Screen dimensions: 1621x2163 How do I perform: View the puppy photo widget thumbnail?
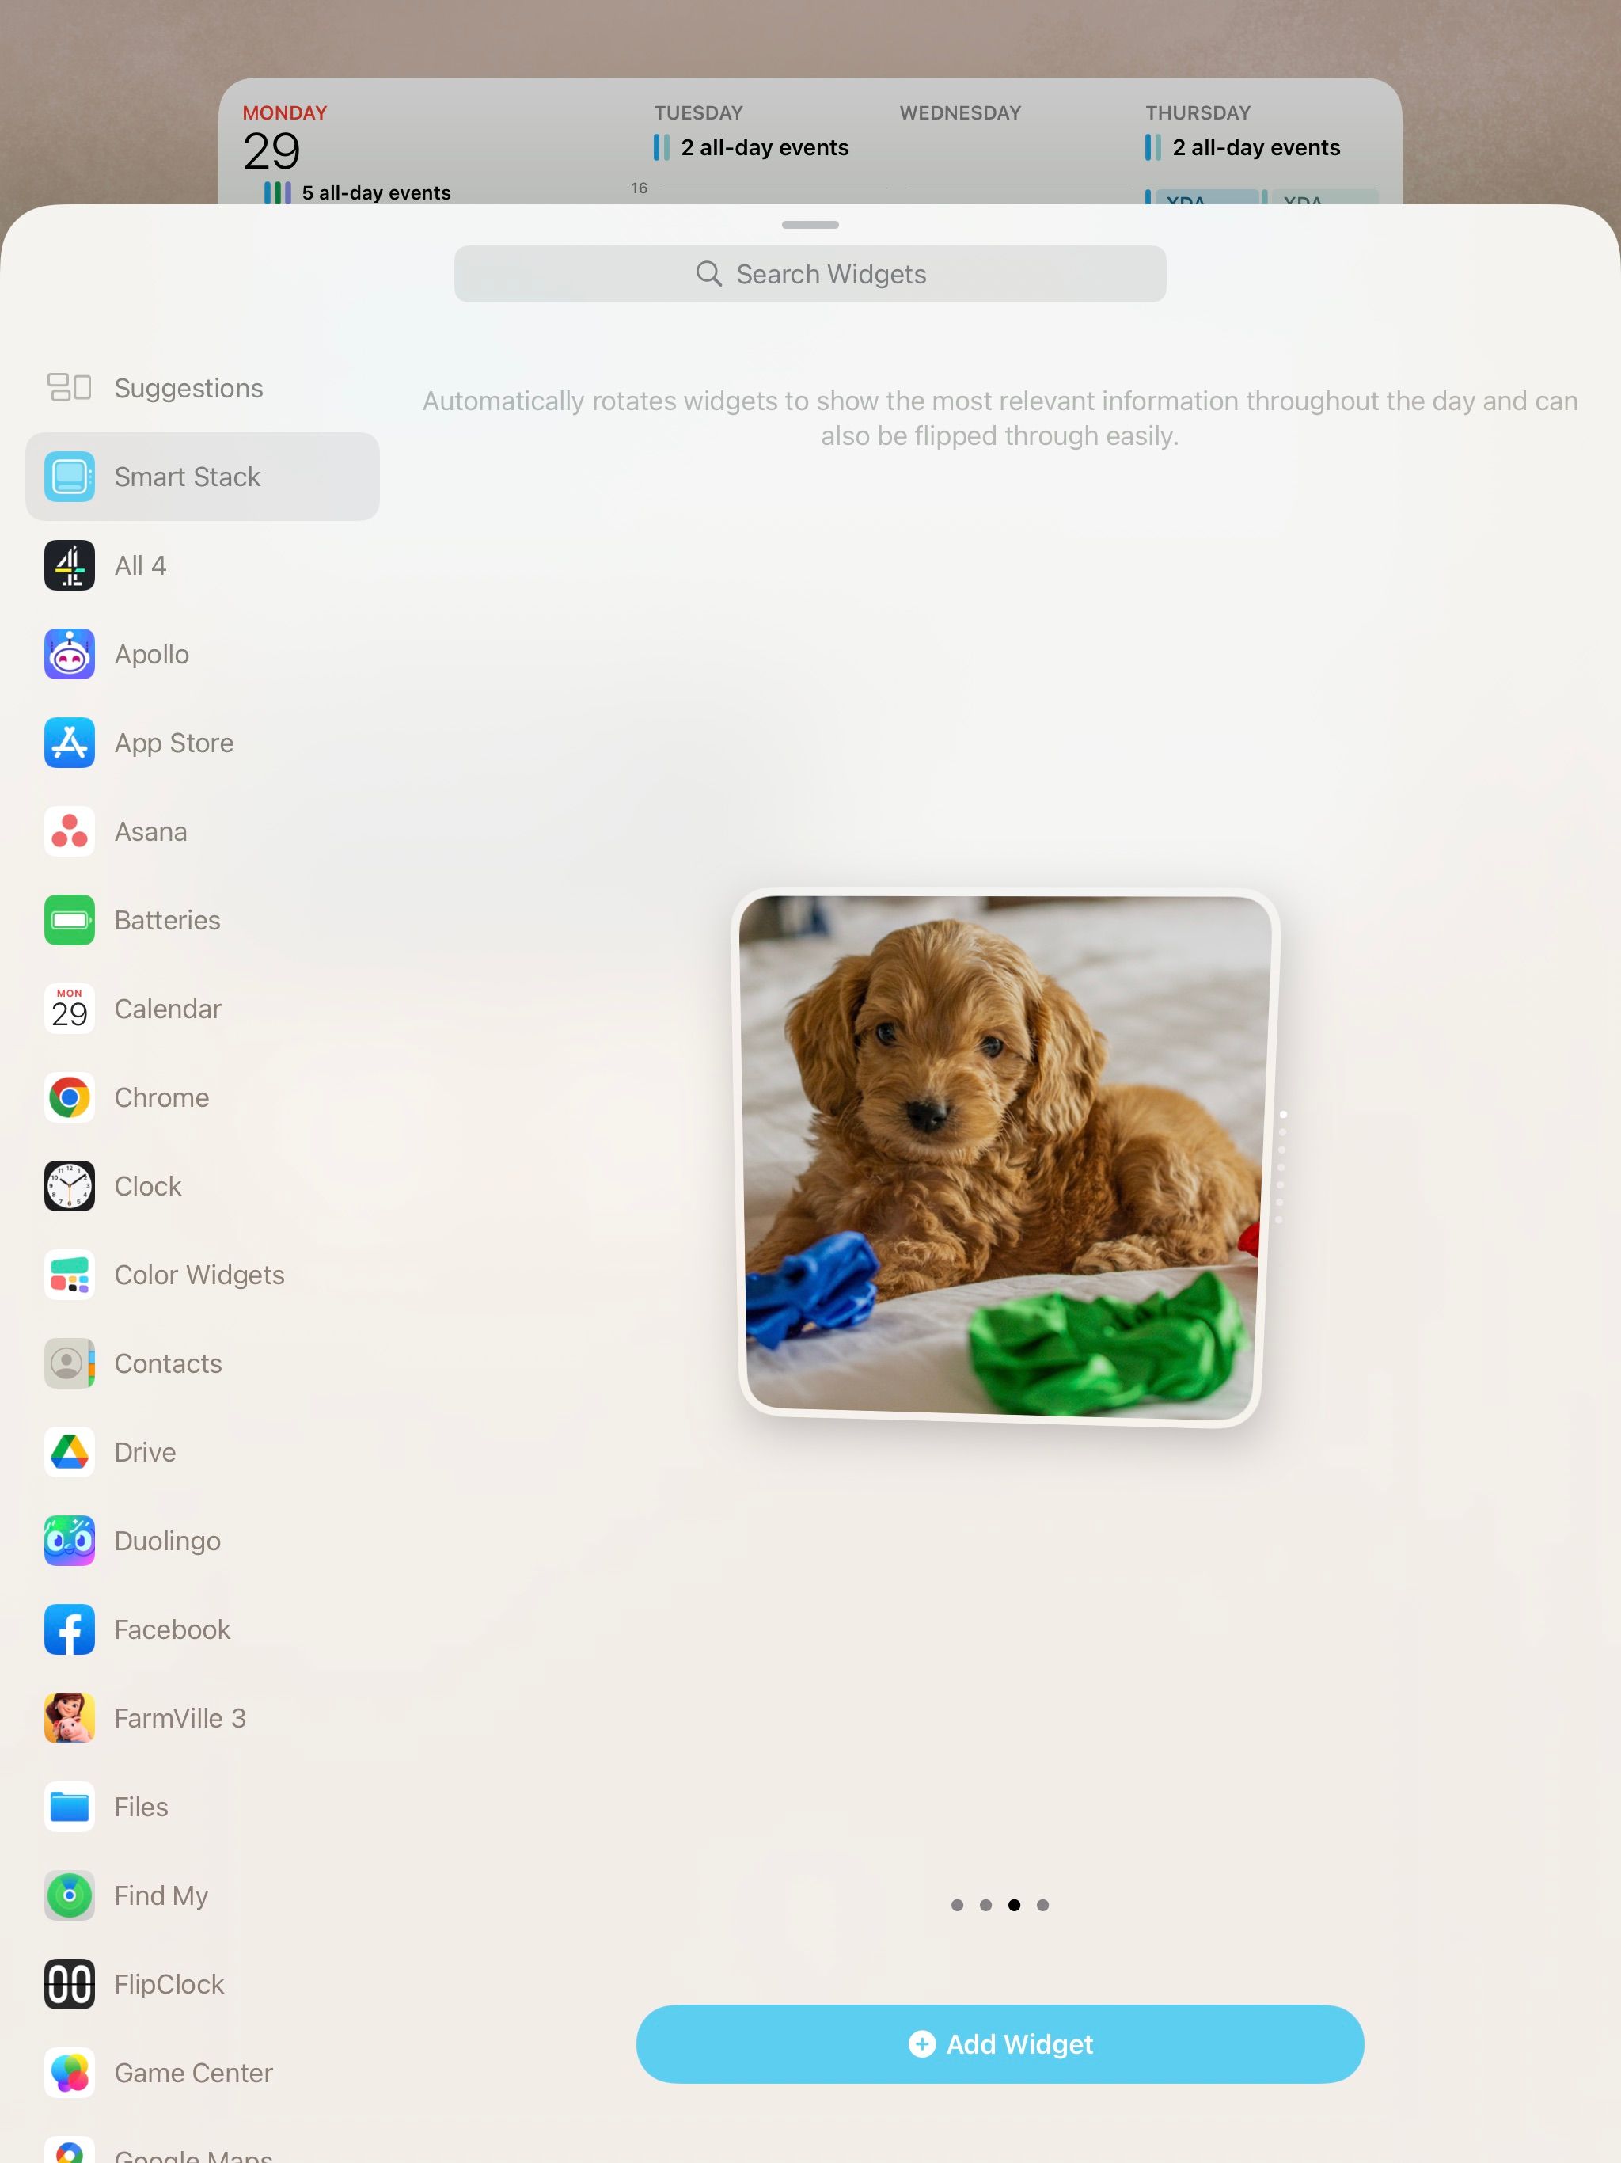(x=1003, y=1157)
